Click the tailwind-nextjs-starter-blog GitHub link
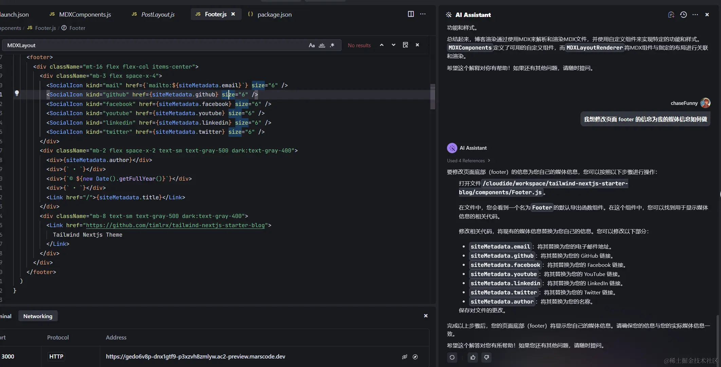 [175, 225]
